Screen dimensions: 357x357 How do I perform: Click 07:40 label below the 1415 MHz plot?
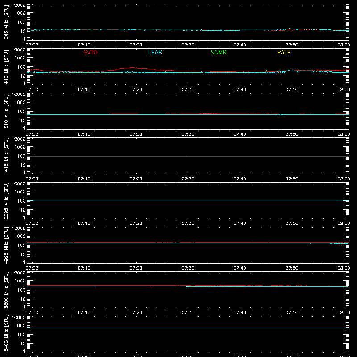[240, 179]
